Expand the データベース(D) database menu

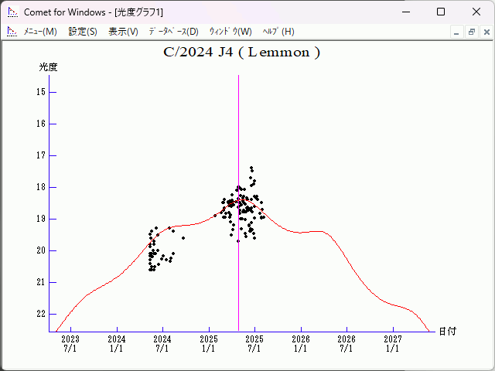click(x=173, y=32)
